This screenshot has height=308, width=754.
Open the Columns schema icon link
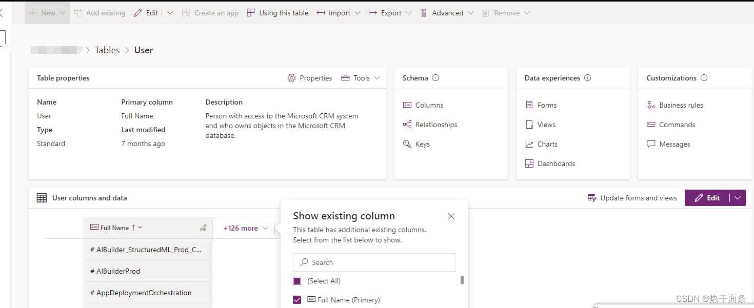pyautogui.click(x=407, y=105)
